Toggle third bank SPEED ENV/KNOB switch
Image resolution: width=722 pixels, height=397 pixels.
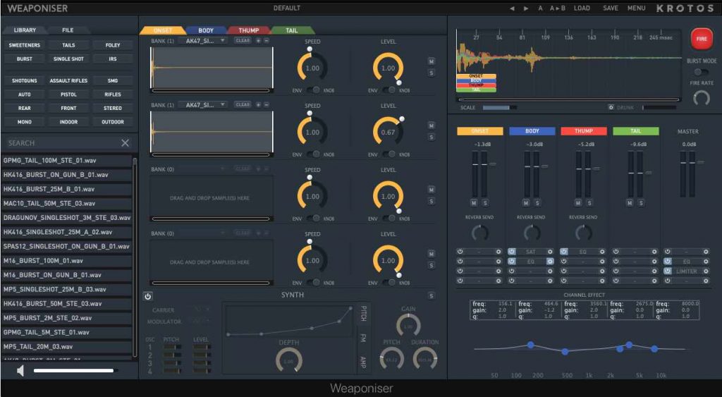314,219
